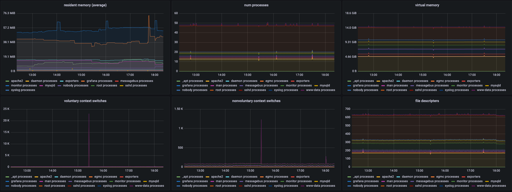Open the virtual memory panel title menu

(x=427, y=5)
